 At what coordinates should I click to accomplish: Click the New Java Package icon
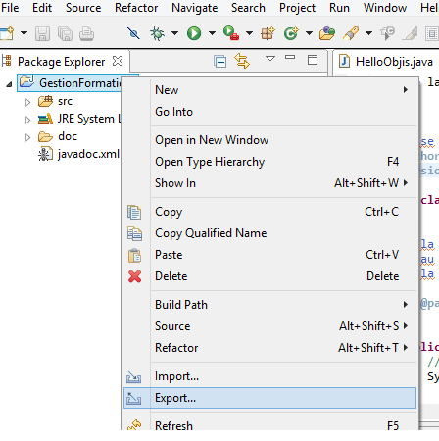[268, 33]
